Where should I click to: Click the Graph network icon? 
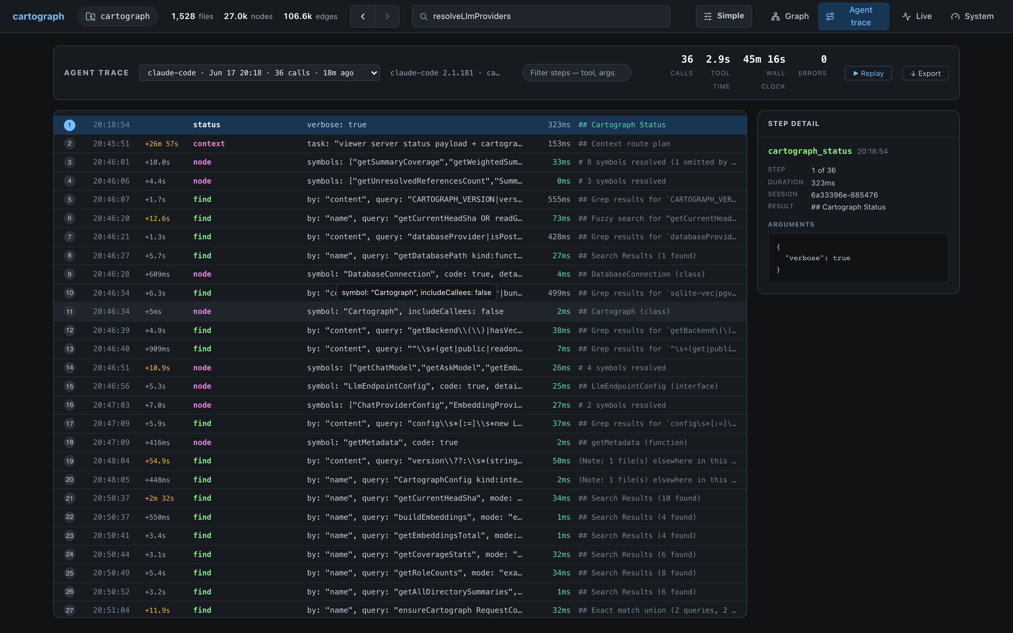[776, 16]
